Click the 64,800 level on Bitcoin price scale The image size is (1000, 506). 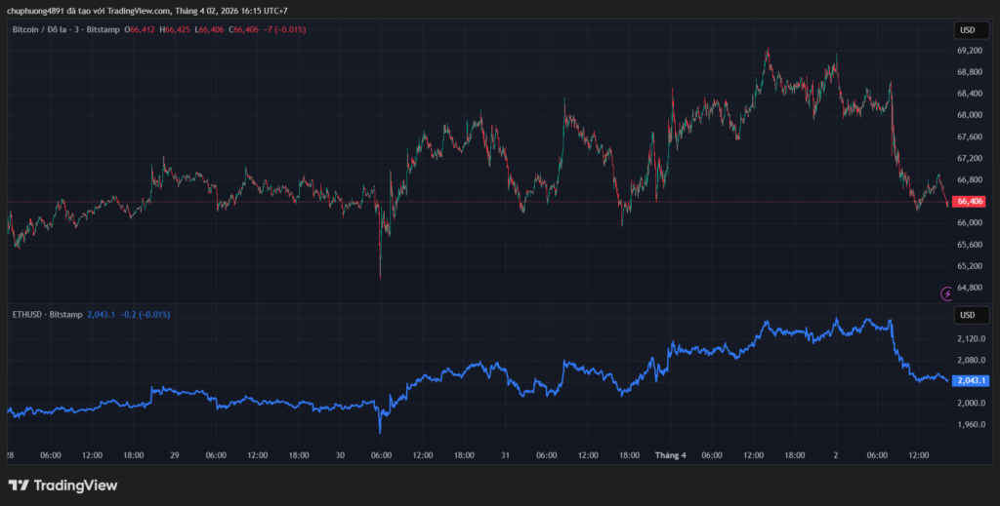[x=969, y=287]
